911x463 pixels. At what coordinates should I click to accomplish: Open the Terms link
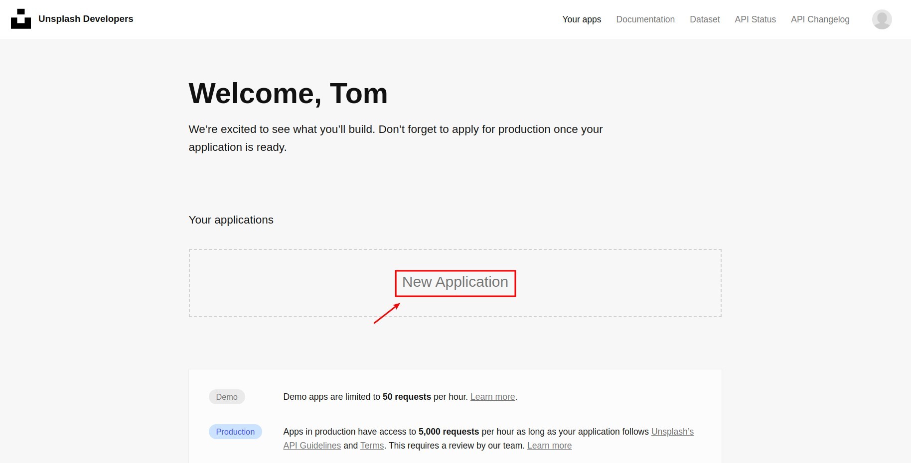372,446
